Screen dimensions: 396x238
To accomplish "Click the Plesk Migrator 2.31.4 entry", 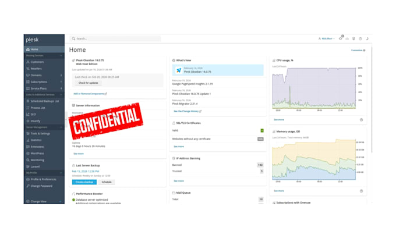I will (x=185, y=104).
